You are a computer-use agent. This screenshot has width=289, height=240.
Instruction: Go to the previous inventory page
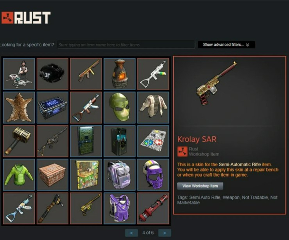(x=131, y=233)
